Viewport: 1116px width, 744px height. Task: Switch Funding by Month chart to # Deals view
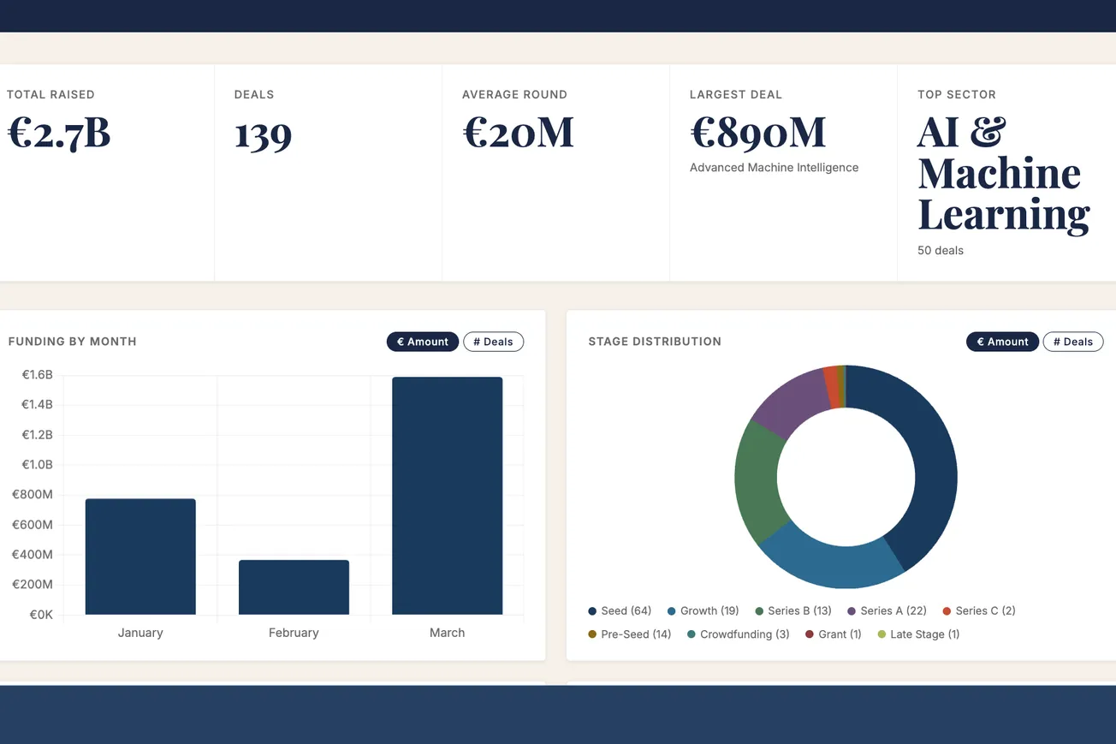(x=493, y=342)
